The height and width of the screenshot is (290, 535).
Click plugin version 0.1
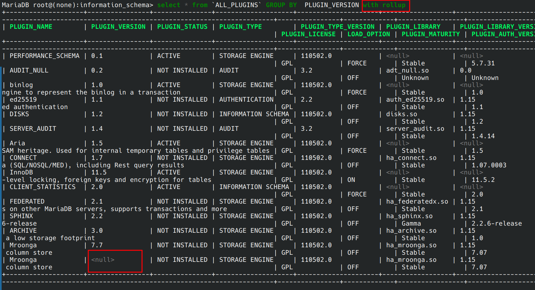[97, 56]
